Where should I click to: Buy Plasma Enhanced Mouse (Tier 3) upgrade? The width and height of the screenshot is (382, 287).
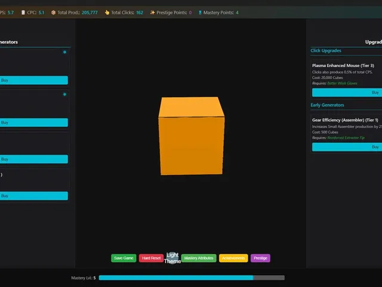[347, 93]
